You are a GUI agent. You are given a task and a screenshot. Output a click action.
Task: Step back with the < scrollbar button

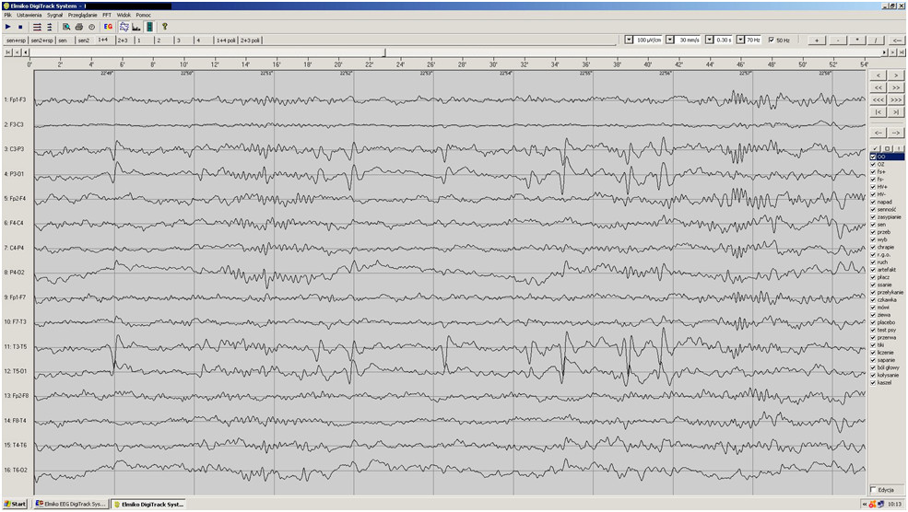click(17, 52)
